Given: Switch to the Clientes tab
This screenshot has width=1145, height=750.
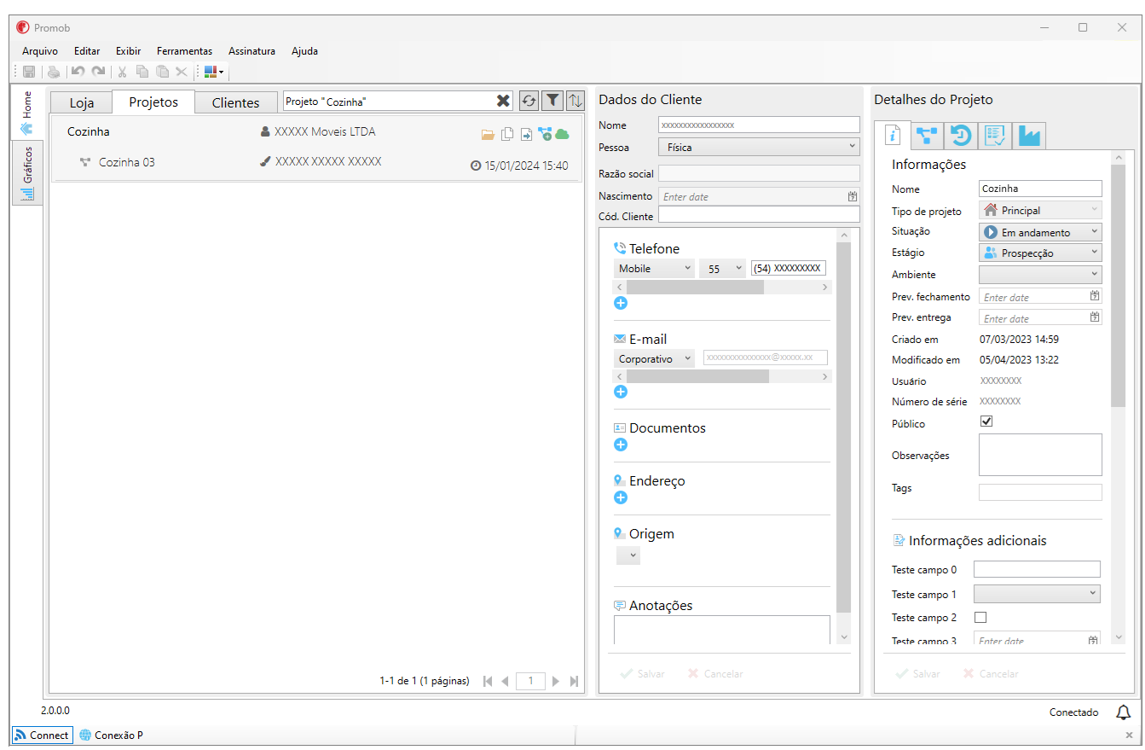Looking at the screenshot, I should 235,102.
